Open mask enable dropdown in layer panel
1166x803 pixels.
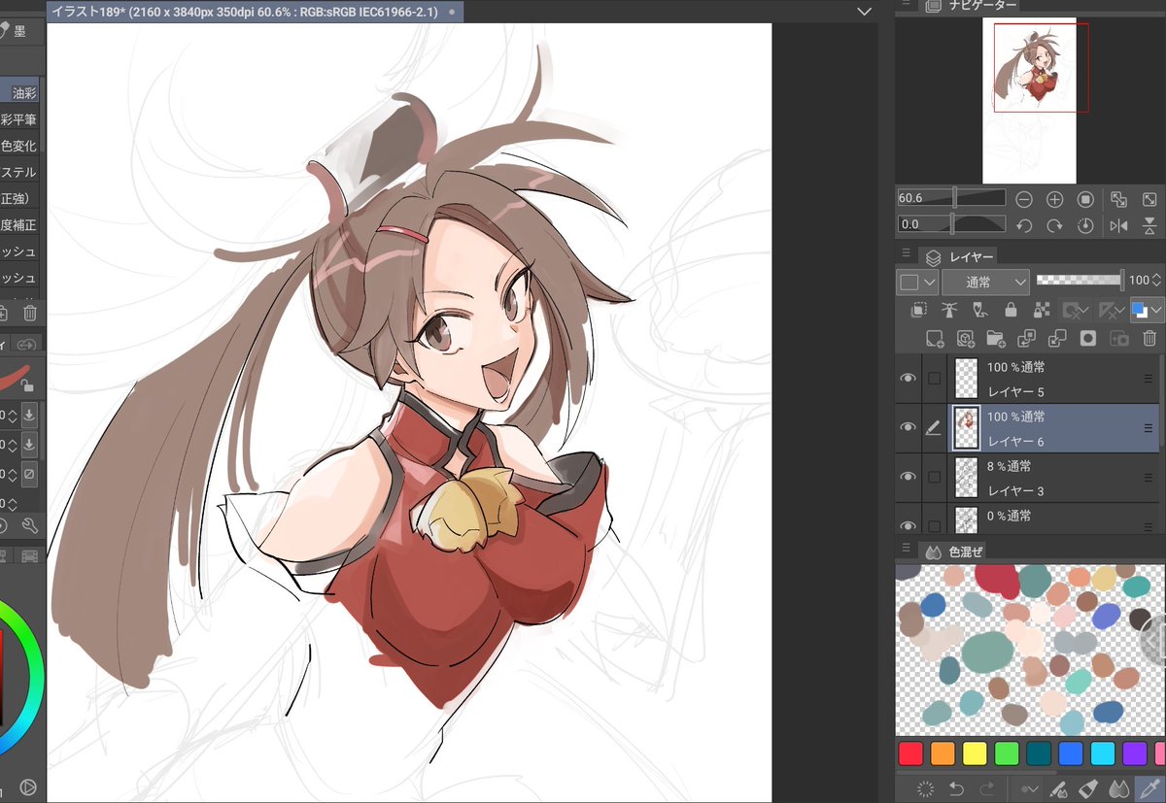coord(1076,310)
